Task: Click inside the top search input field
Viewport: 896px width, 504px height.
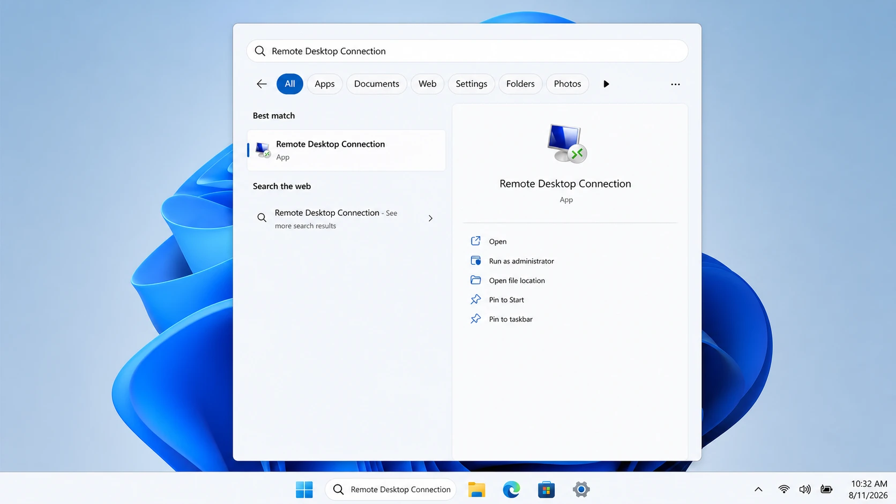Action: pos(467,51)
